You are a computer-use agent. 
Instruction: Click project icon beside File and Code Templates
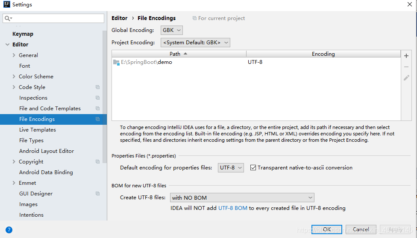[x=97, y=109]
